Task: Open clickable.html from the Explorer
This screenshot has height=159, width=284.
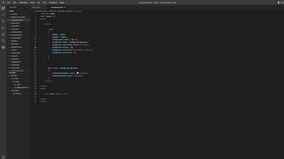Action: tap(19, 32)
